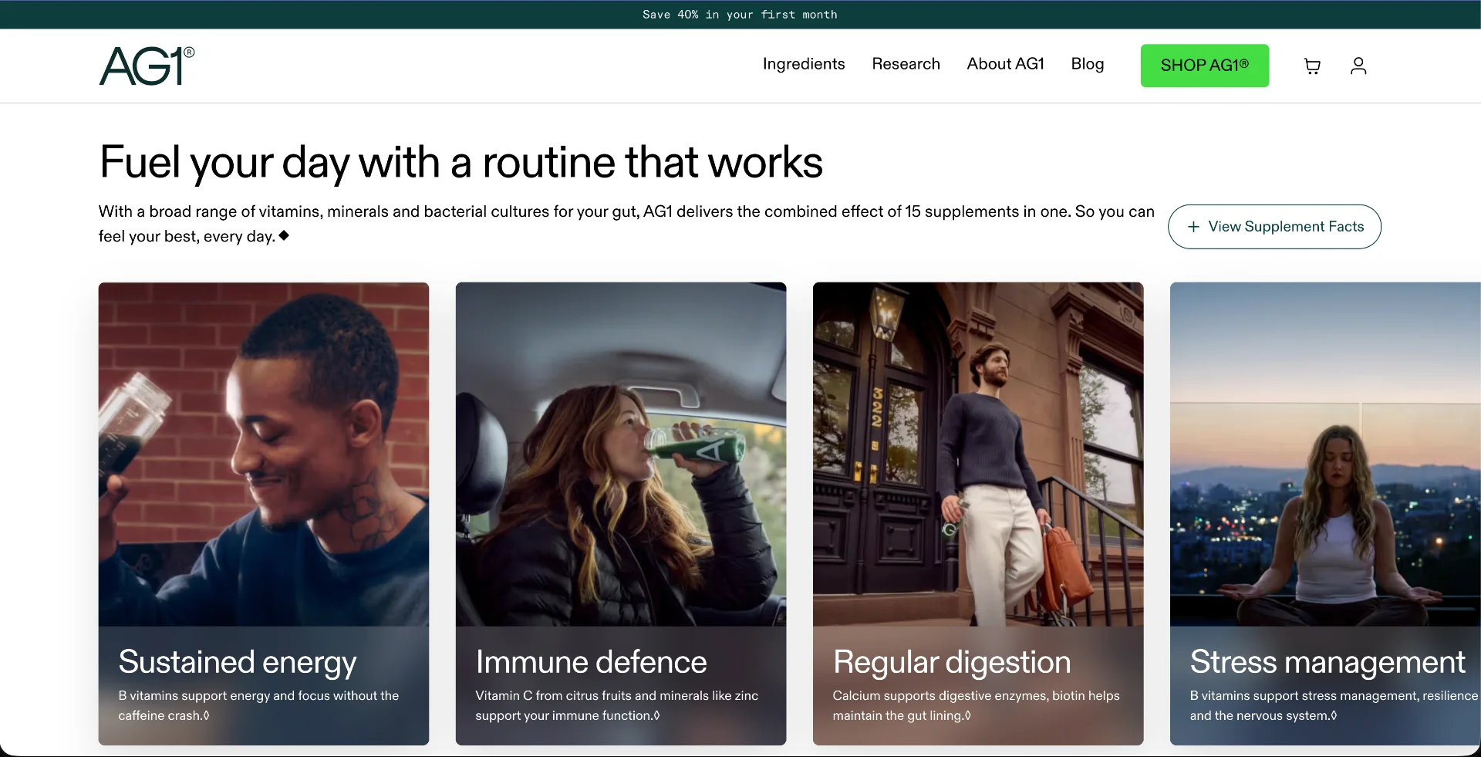This screenshot has width=1481, height=757.
Task: Click text 'Calcium supports digestive enzymes'
Action: [939, 696]
